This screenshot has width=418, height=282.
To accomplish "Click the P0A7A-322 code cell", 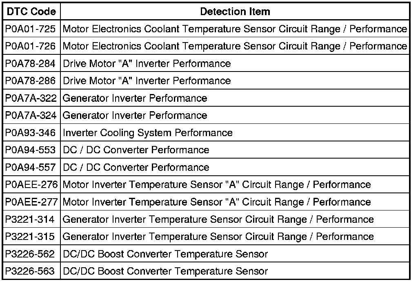I will (x=31, y=98).
